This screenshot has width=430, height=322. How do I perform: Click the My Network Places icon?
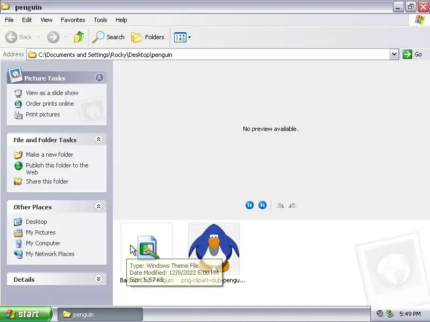(18, 254)
